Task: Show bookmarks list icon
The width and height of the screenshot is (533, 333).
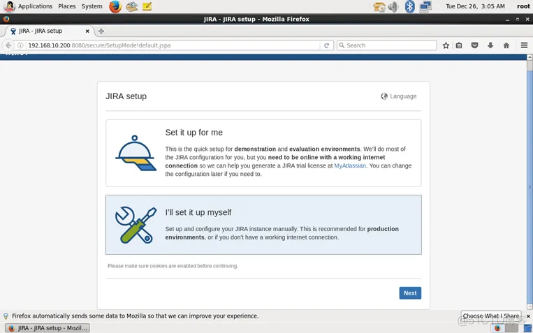Action: coord(459,45)
